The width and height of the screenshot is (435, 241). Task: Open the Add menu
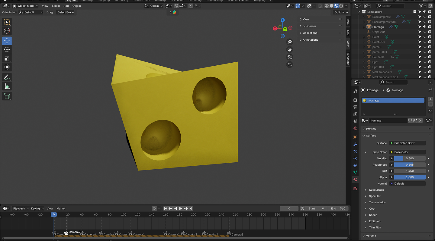tap(66, 6)
